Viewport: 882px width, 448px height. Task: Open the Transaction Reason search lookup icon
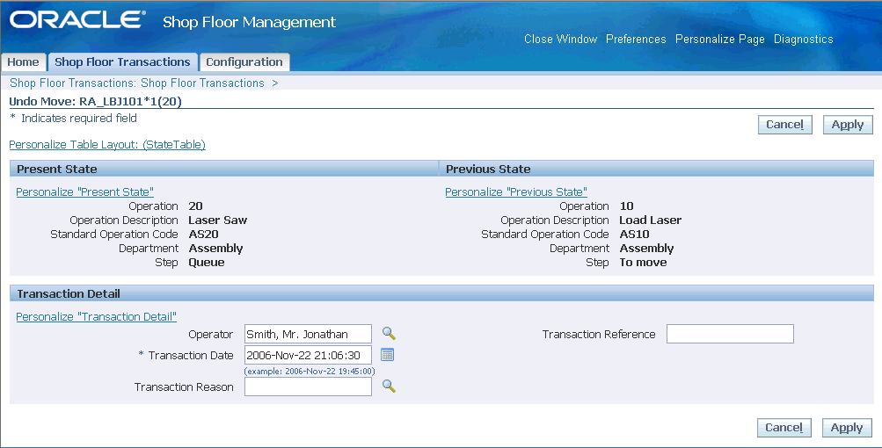pos(389,387)
